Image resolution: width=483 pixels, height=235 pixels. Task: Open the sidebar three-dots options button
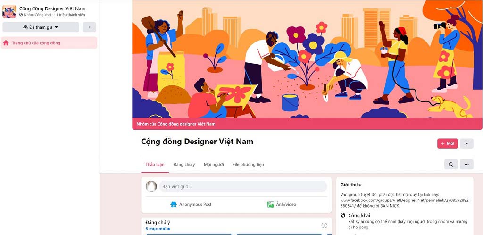point(89,27)
